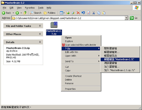Open the Help menu
The height and width of the screenshot is (110, 142).
pos(49,8)
